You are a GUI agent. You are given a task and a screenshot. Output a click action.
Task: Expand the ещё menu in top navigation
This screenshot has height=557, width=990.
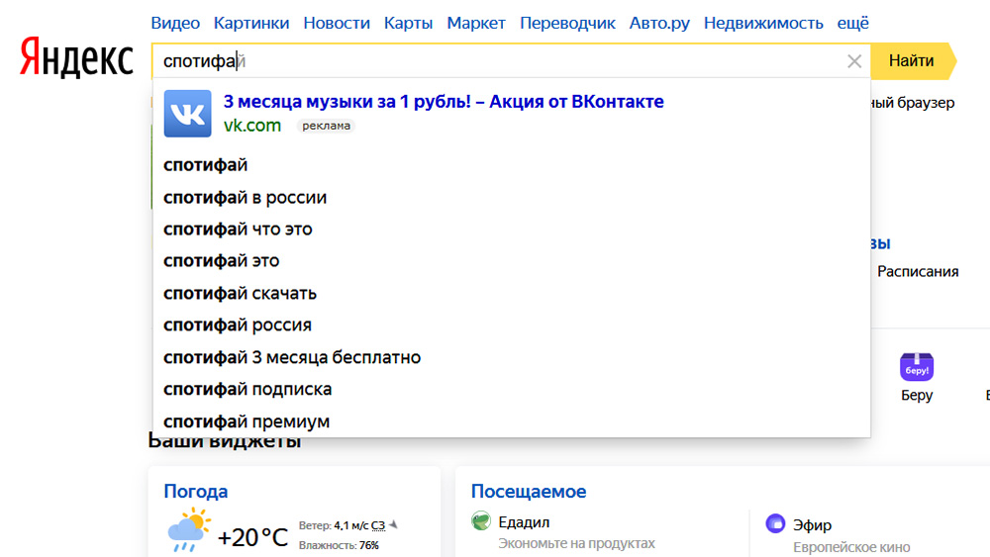[x=852, y=23]
